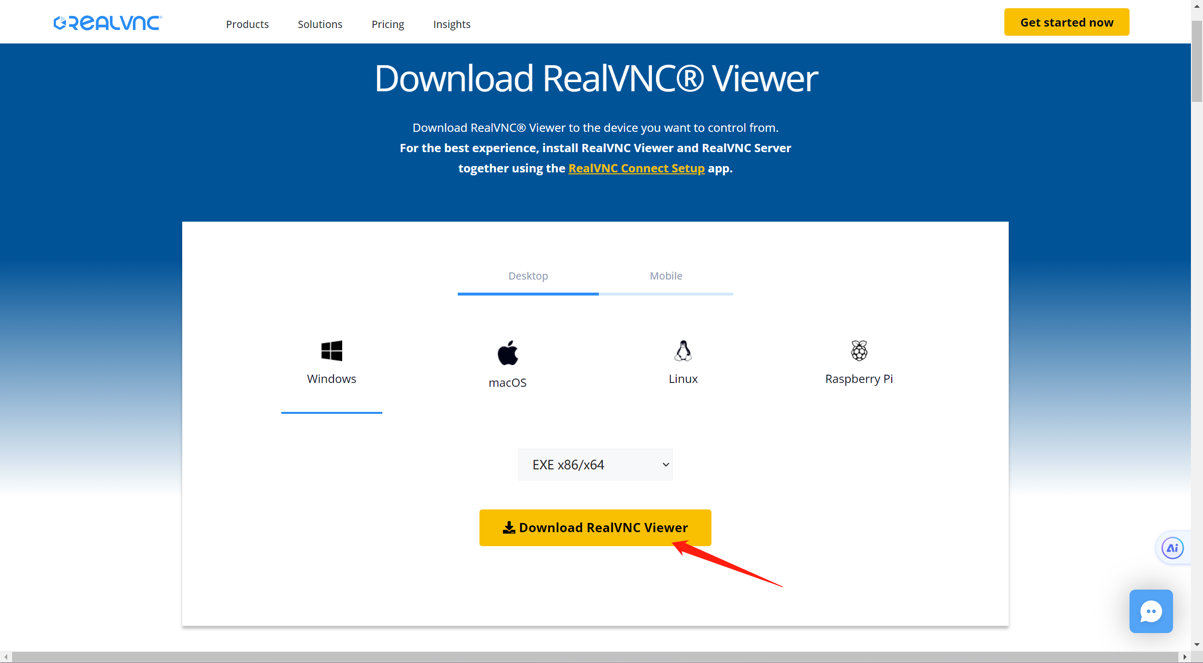
Task: Follow the RealVNC Connect Setup link
Action: (x=636, y=169)
